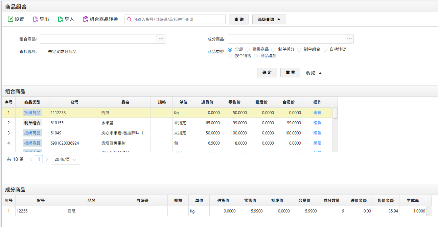
Task: Click the 确定 confirm button
Action: coord(267,73)
